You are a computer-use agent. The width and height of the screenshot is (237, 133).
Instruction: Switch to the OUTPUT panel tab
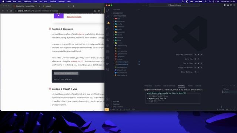click(x=157, y=86)
